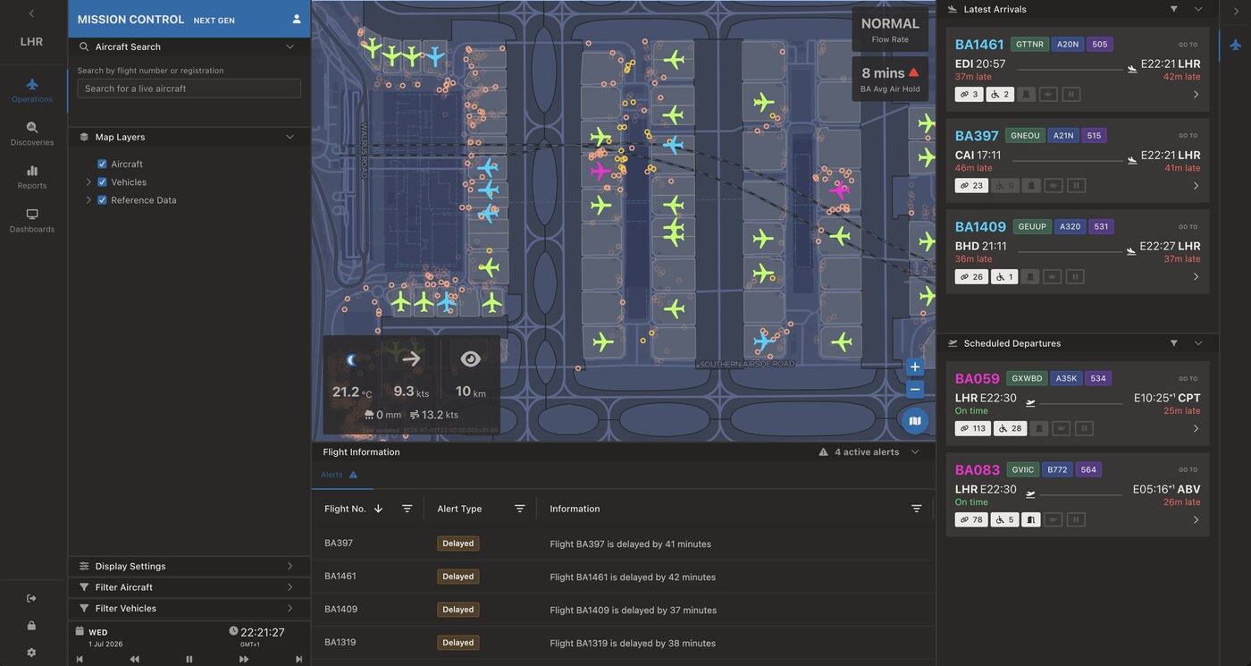Click the blue aircraft icon in right rail
The width and height of the screenshot is (1251, 666).
(x=1236, y=44)
